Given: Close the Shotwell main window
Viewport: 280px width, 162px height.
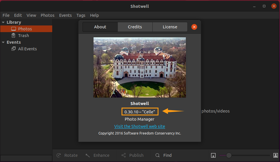Looking at the screenshot, I should [274, 6].
